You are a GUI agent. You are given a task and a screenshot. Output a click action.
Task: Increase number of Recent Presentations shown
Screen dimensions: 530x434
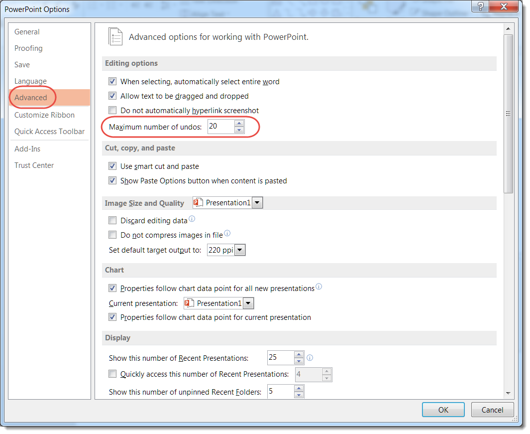[x=299, y=354]
